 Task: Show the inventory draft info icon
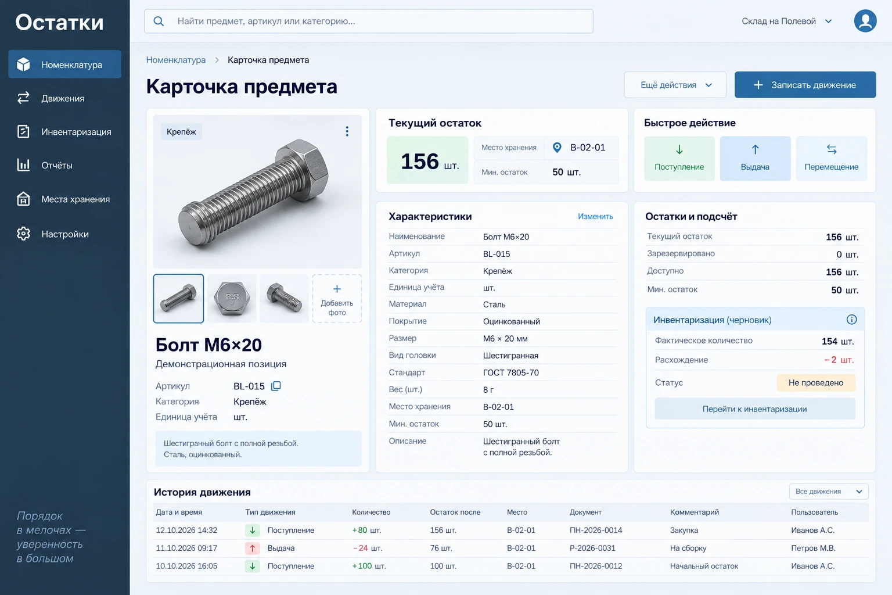851,320
